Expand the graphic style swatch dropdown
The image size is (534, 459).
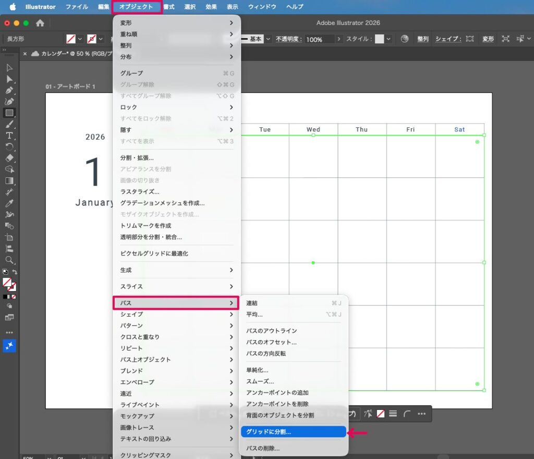click(389, 39)
